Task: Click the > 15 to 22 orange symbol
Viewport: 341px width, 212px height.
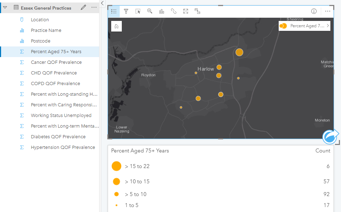Action: (x=116, y=166)
